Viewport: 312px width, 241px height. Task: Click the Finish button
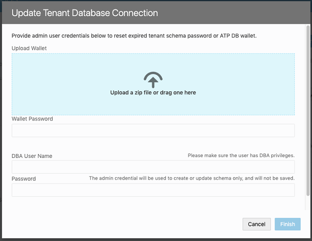pos(288,224)
